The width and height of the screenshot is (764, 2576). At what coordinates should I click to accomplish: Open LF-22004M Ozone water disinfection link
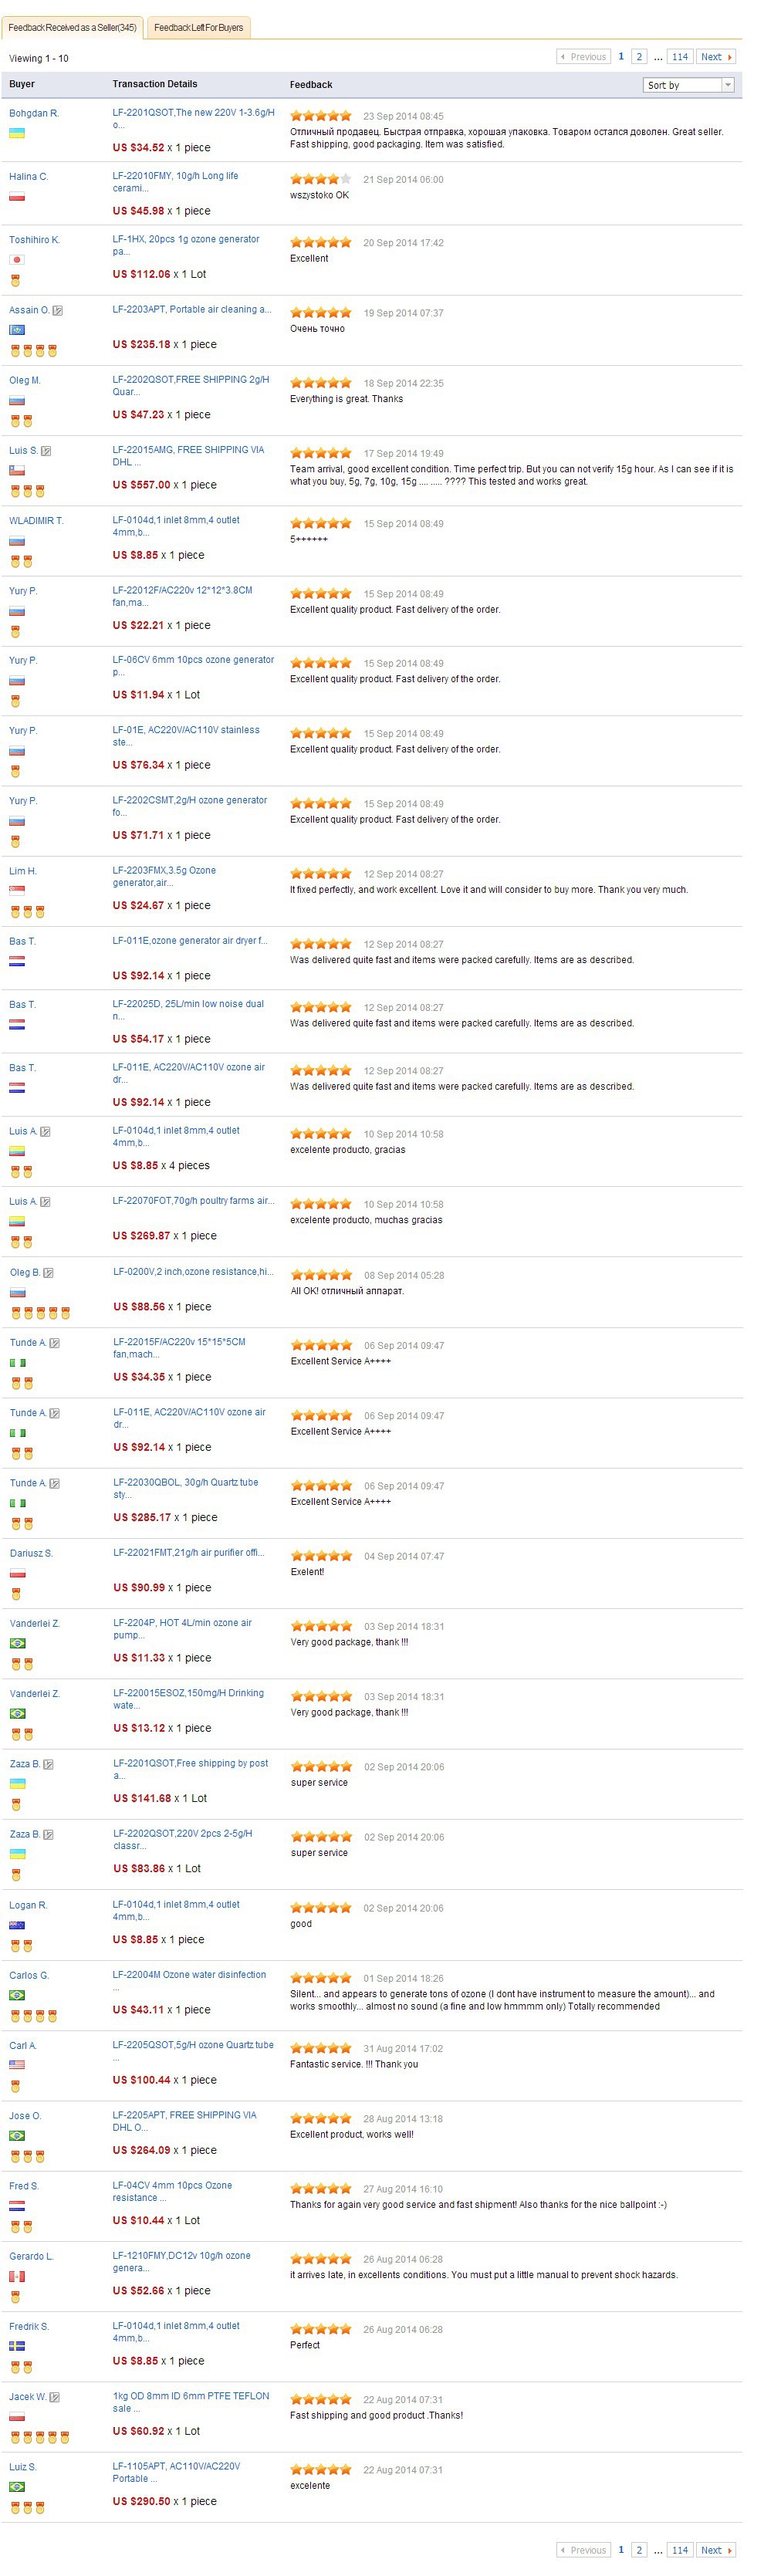click(189, 1975)
